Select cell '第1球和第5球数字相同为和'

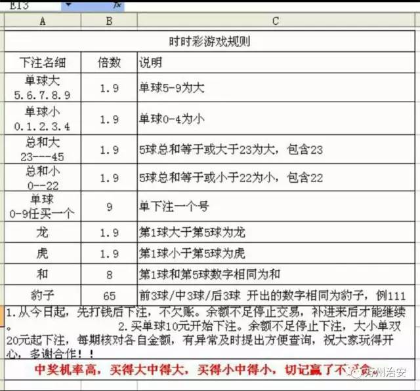pyautogui.click(x=276, y=274)
